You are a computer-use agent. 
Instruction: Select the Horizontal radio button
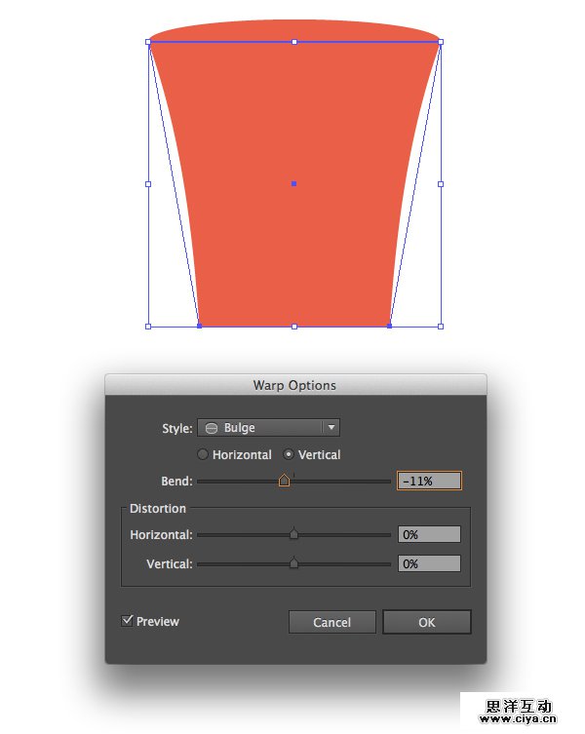(x=203, y=454)
